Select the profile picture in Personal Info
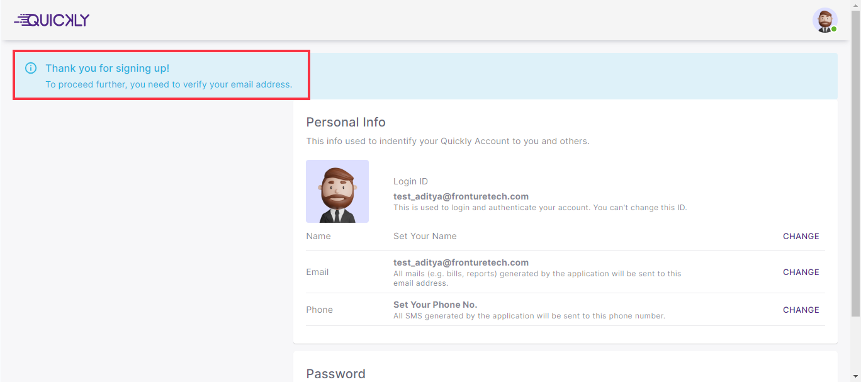 coord(337,191)
